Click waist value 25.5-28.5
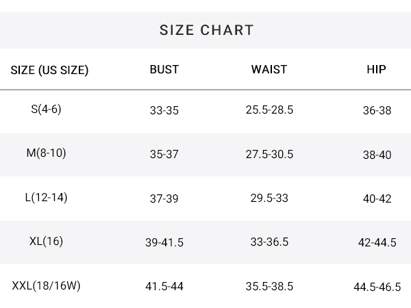The width and height of the screenshot is (411, 308). click(x=269, y=110)
